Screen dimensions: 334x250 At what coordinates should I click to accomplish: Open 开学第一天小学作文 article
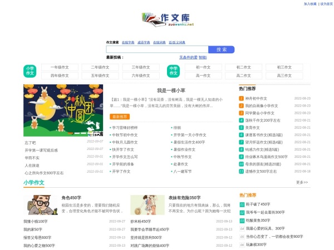coord(190,135)
